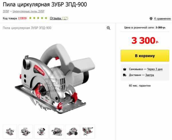Click the main circular saw product image

pos(55,79)
